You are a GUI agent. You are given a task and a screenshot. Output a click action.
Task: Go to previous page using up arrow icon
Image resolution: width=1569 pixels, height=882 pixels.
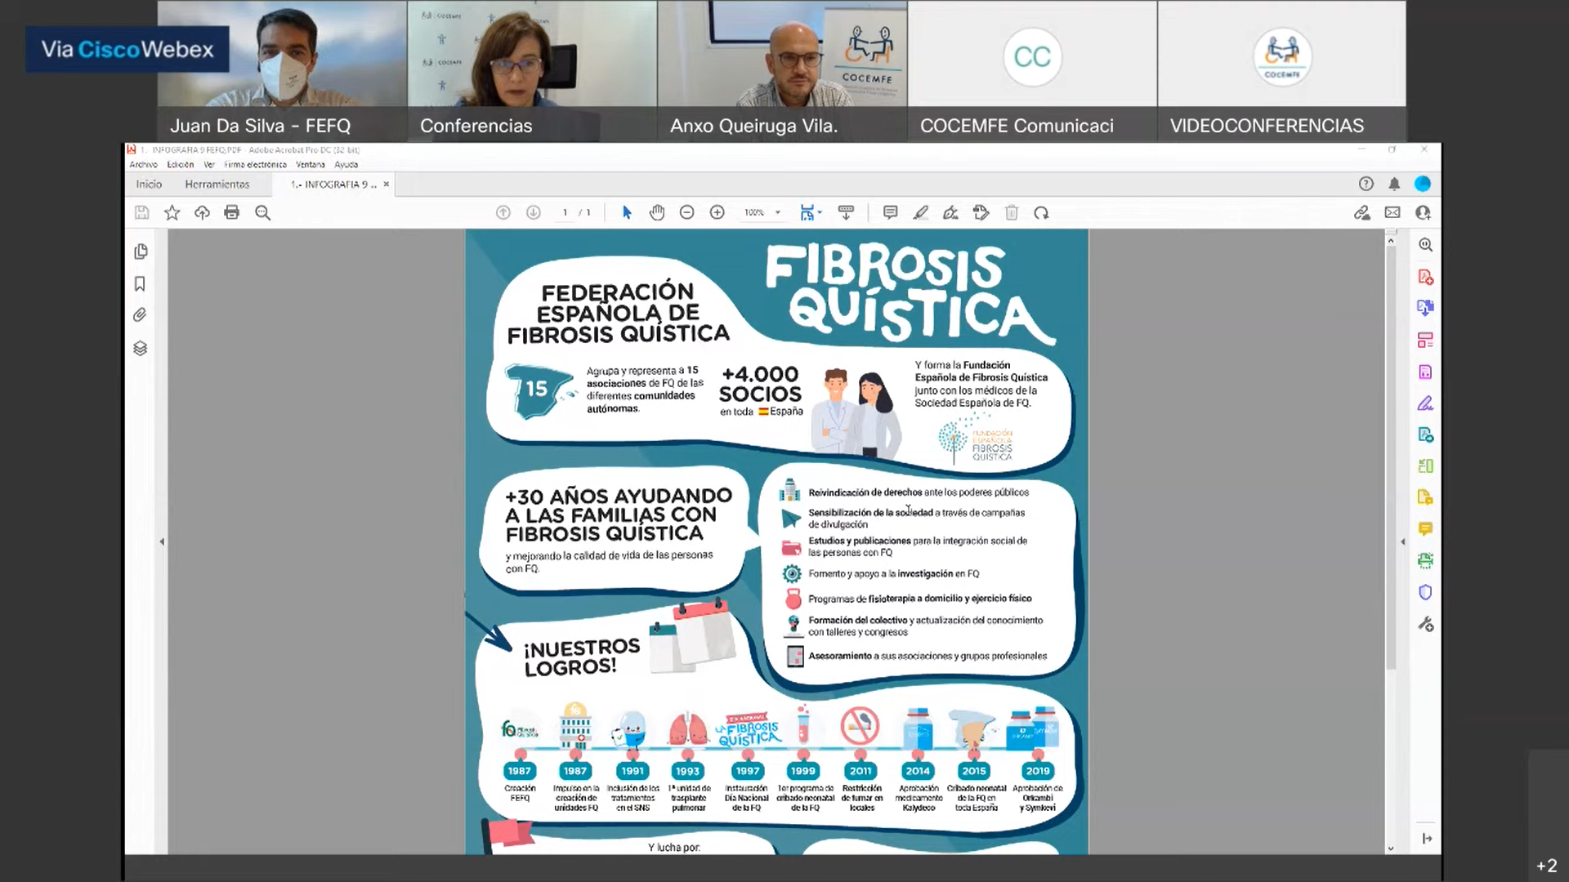pos(503,213)
